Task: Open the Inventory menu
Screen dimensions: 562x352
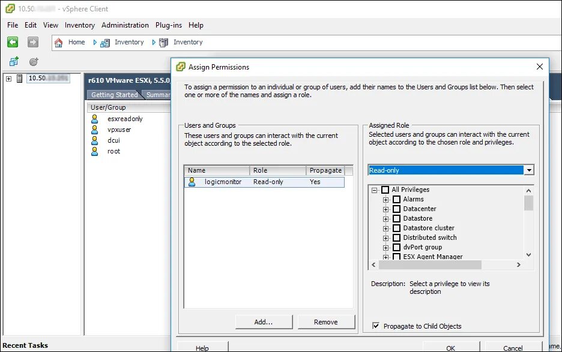Action: click(80, 25)
